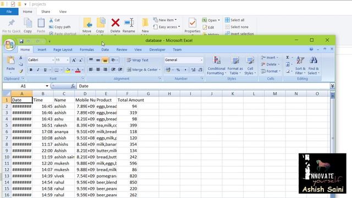Open Format as Table gallery
352x198 pixels.
pos(235,65)
